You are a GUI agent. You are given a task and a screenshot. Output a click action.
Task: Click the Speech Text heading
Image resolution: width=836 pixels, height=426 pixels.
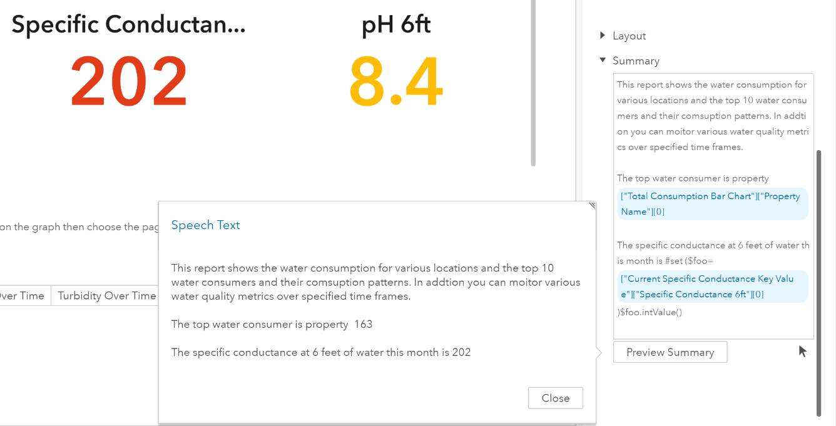tap(205, 225)
